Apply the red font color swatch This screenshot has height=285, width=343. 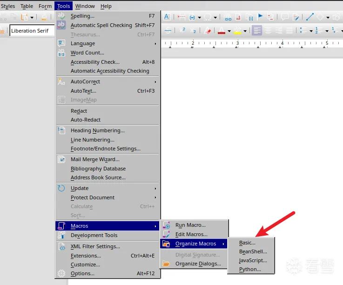(x=222, y=31)
